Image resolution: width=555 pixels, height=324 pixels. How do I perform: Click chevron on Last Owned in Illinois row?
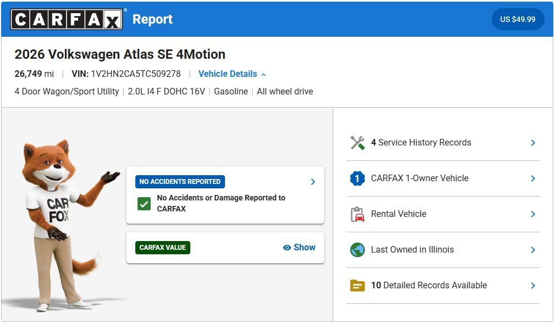533,250
